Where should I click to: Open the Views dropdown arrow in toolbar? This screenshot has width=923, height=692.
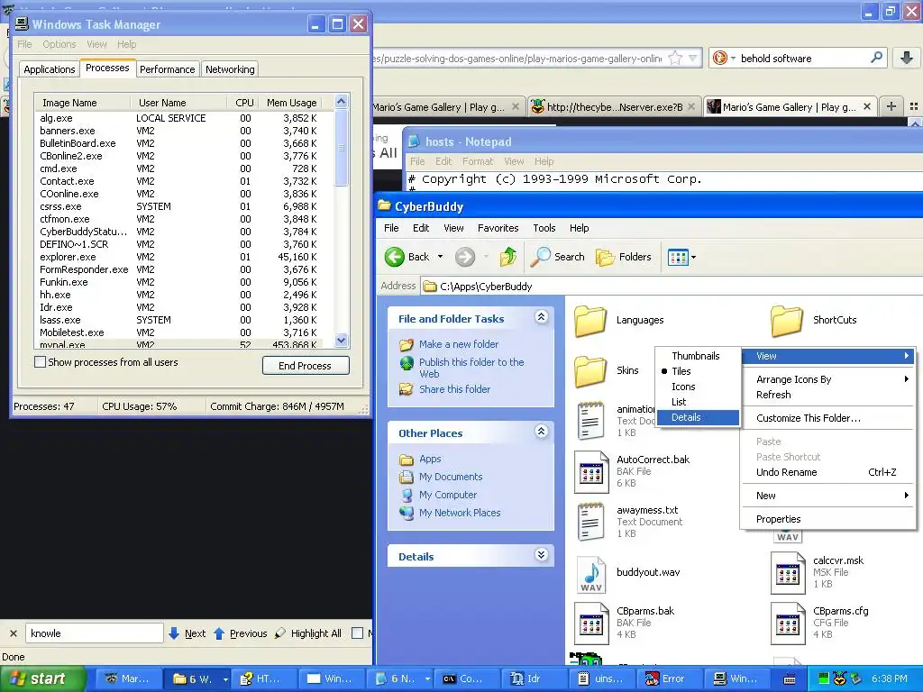pyautogui.click(x=693, y=257)
